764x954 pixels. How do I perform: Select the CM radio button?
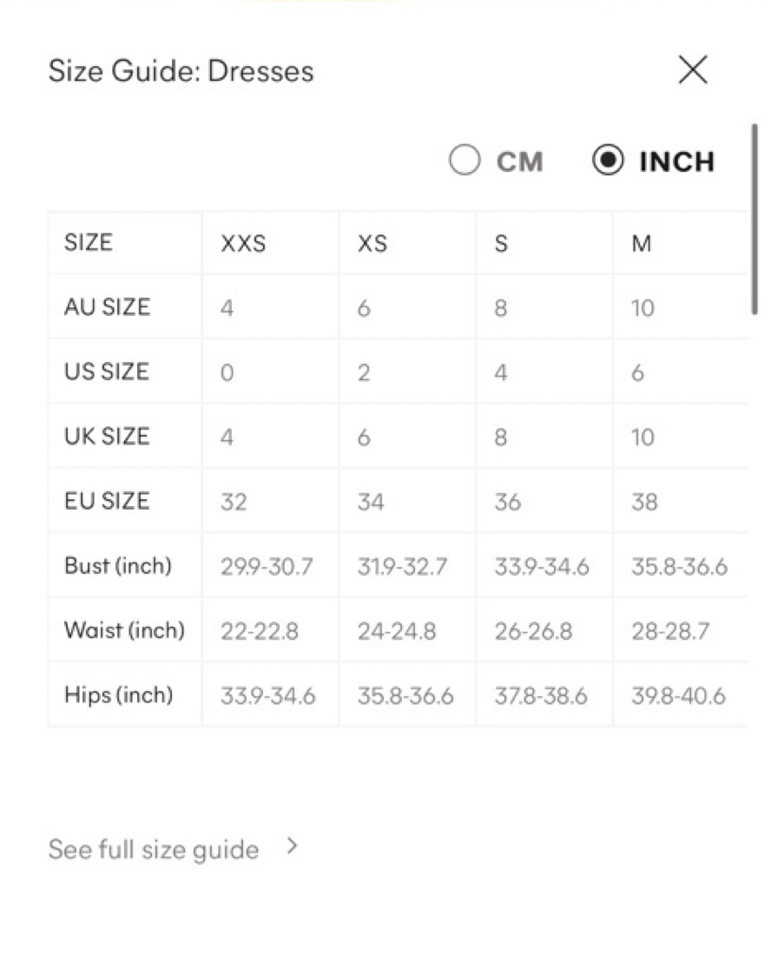464,160
